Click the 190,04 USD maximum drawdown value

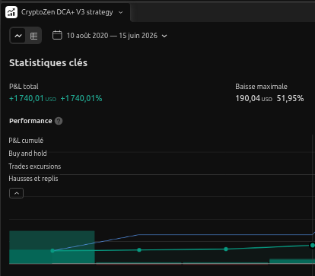(254, 98)
